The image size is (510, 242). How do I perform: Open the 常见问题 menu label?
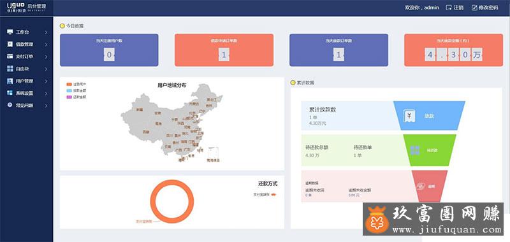click(24, 105)
